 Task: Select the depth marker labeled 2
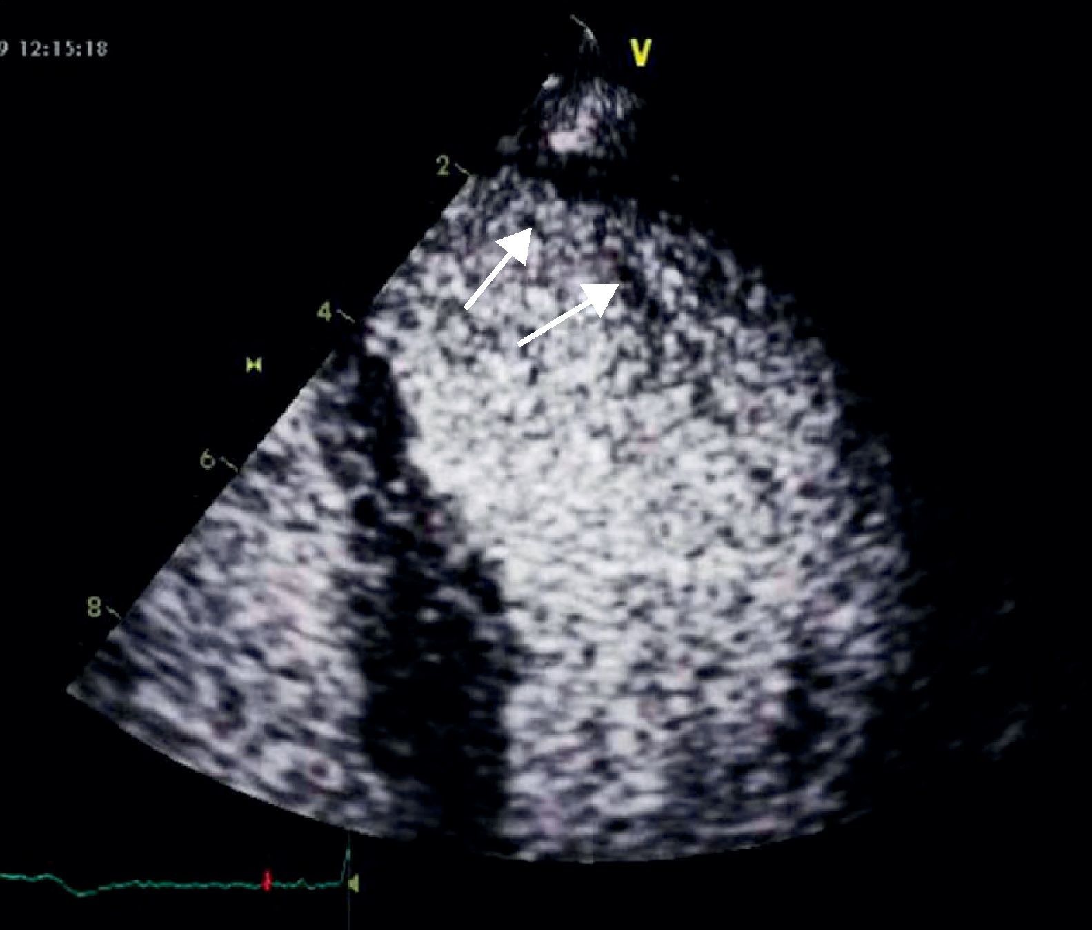click(x=443, y=166)
